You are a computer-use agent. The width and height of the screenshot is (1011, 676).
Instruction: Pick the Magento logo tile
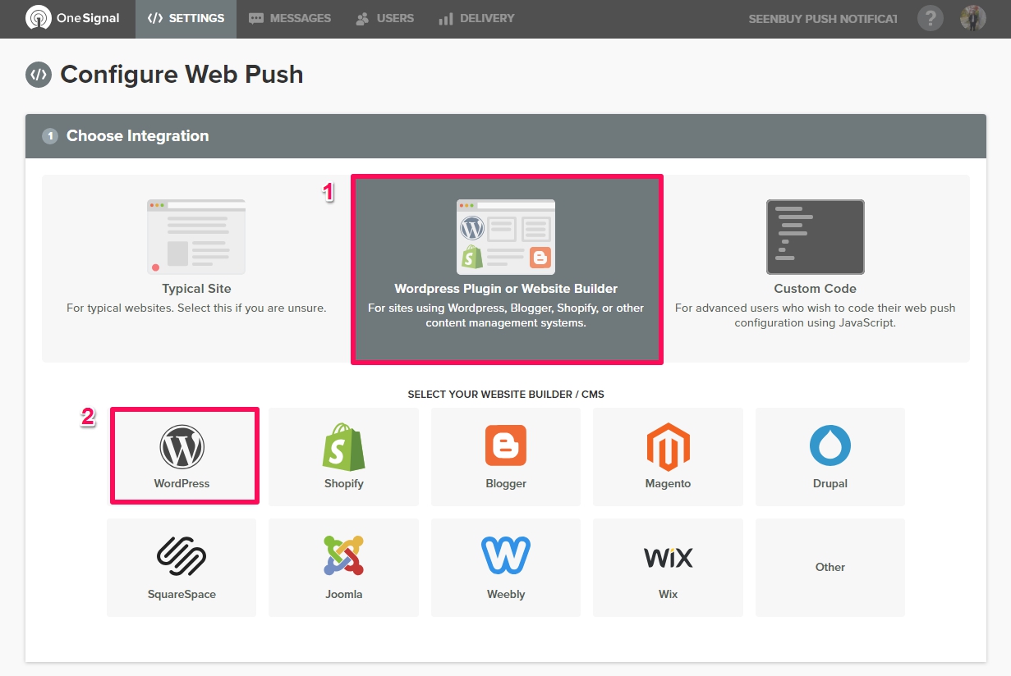[x=668, y=456]
